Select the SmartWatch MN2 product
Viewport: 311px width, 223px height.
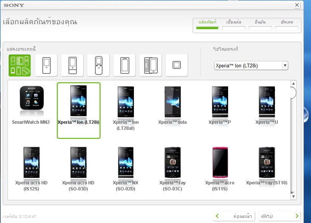(31, 106)
